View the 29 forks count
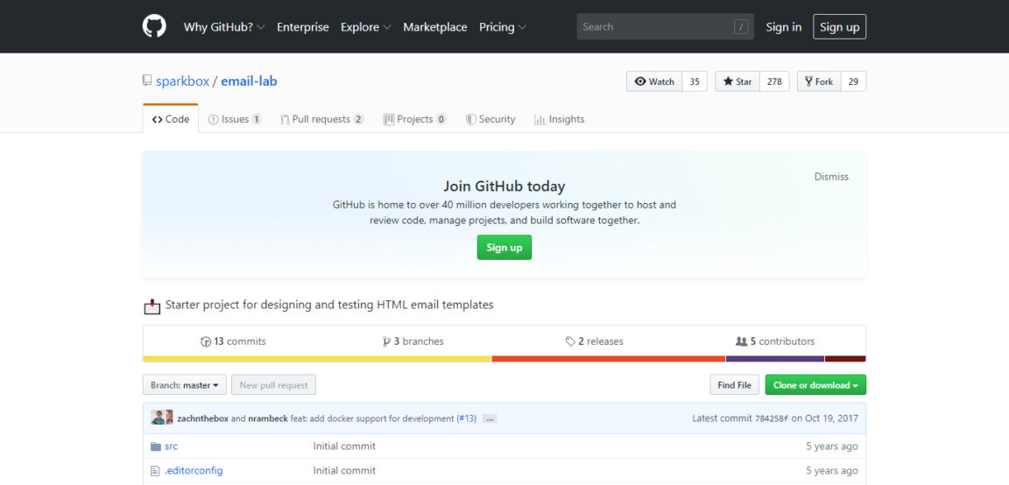Image resolution: width=1009 pixels, height=485 pixels. (853, 81)
